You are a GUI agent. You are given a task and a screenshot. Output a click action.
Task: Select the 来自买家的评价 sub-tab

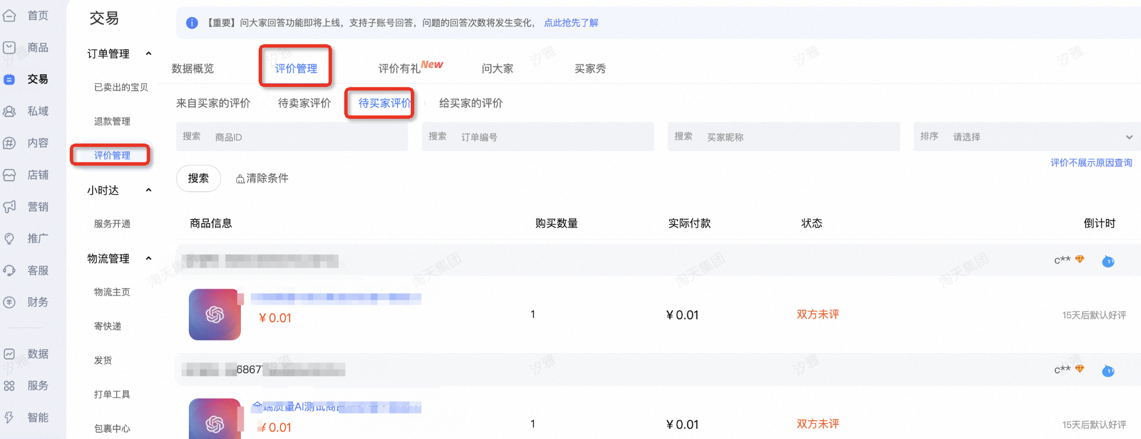point(213,103)
